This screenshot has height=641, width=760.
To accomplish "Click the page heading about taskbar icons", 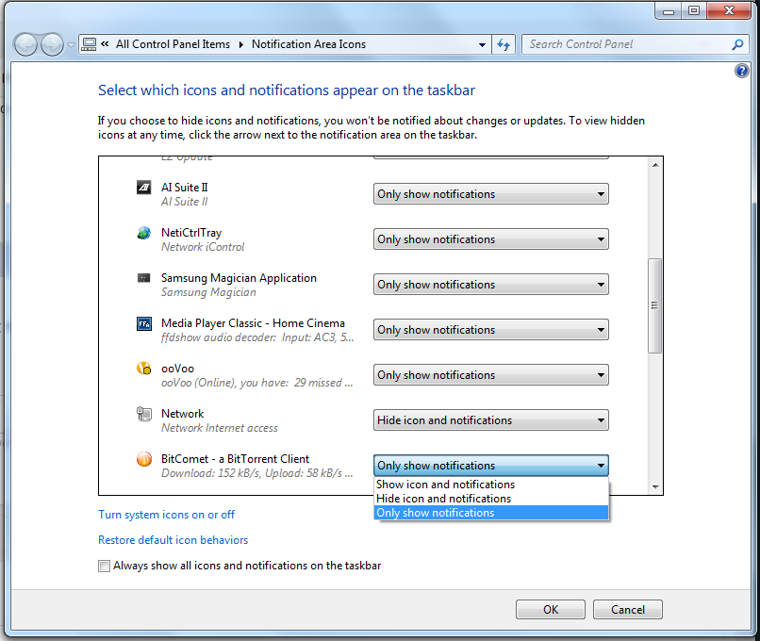I will coord(287,90).
